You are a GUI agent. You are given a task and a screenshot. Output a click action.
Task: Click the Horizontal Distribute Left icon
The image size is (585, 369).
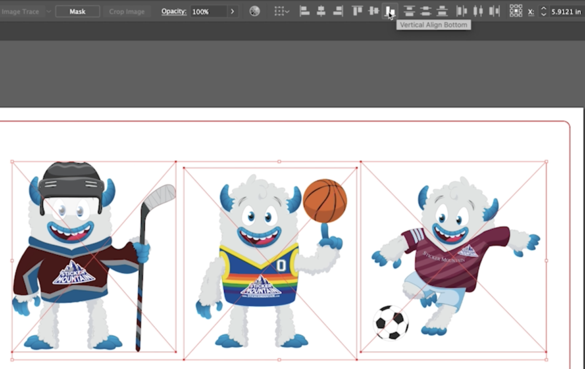tap(462, 11)
